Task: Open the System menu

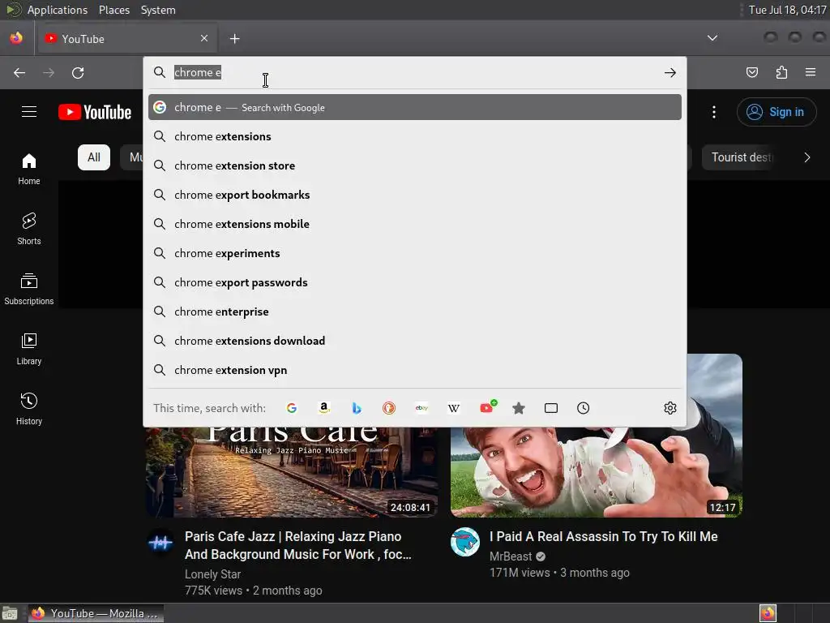Action: click(x=158, y=10)
